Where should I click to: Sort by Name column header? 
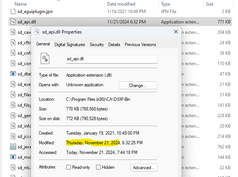(x=21, y=4)
